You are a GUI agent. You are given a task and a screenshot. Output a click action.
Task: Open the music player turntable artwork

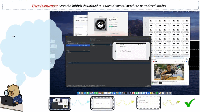tap(101, 25)
